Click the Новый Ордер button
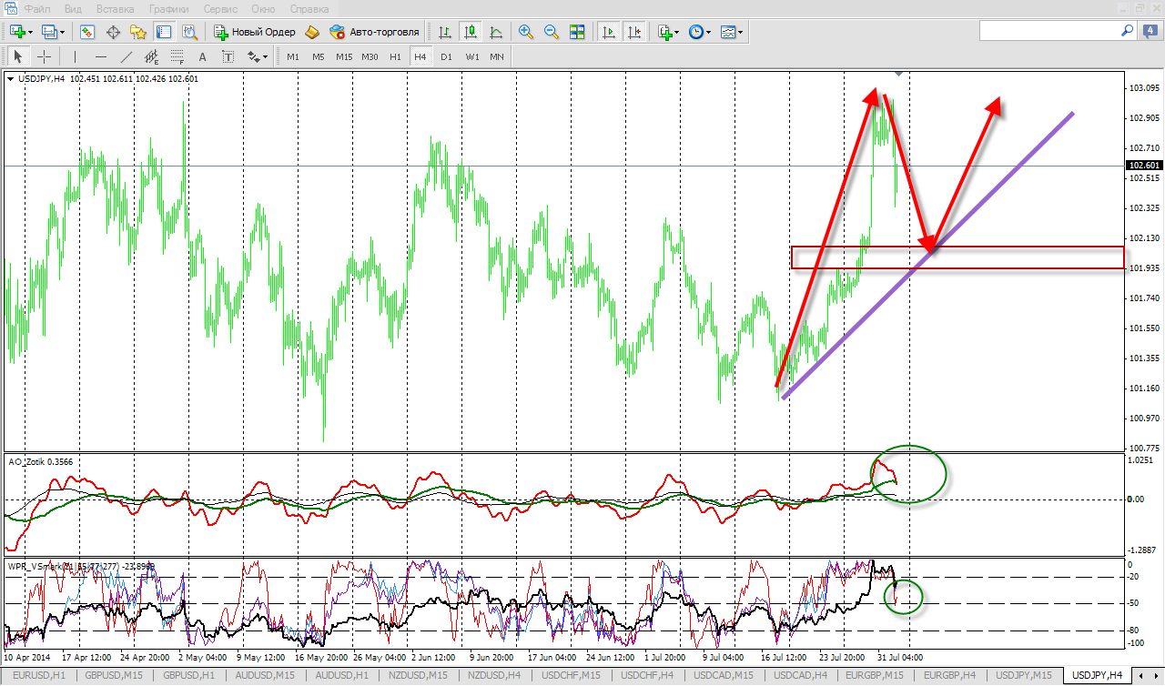Viewport: 1165px width, 686px height. pyautogui.click(x=255, y=32)
